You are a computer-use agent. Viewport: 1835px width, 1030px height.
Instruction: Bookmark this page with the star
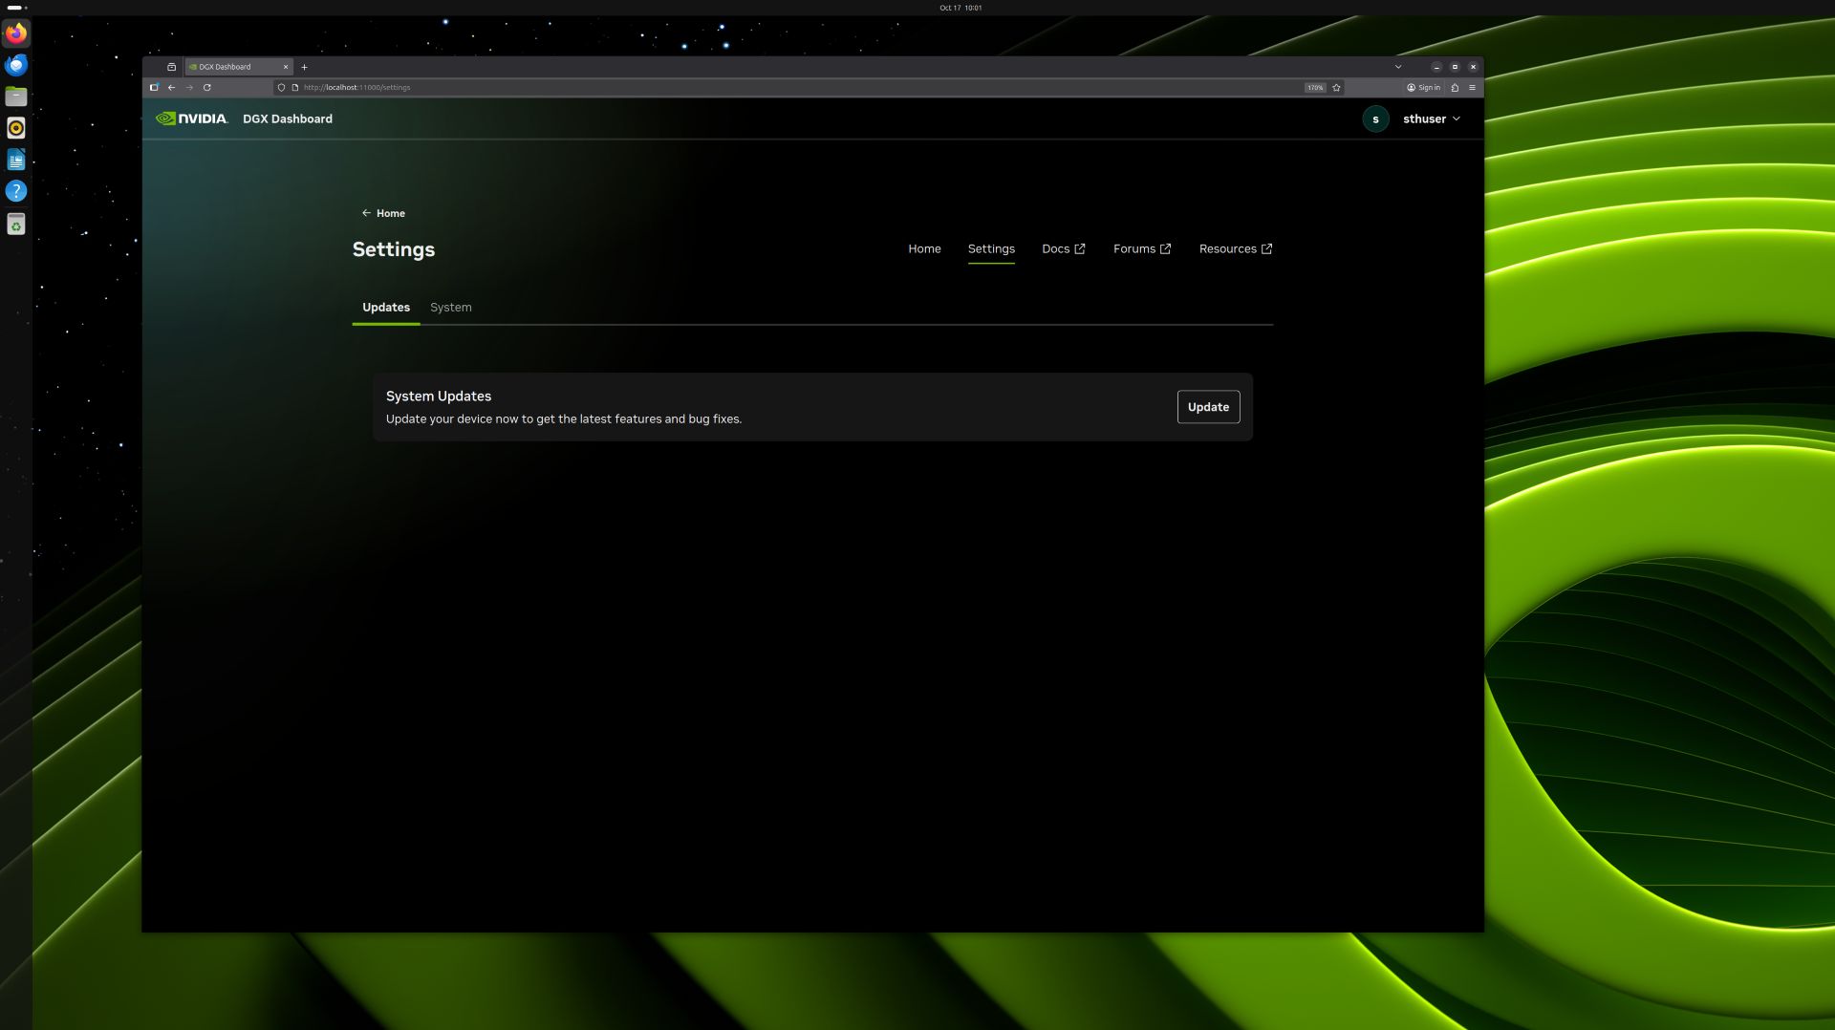[x=1336, y=87]
